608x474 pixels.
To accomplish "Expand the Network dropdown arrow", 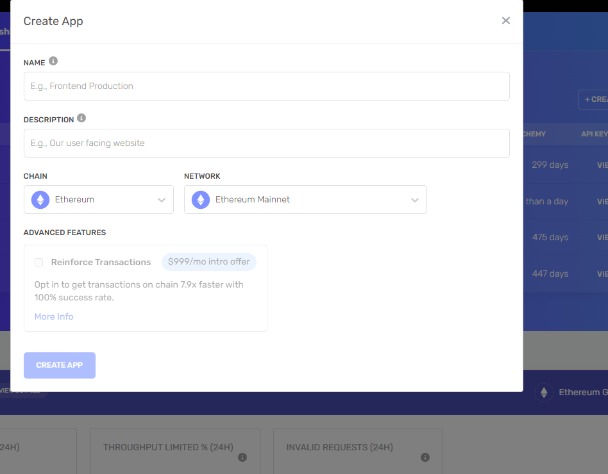I will click(x=415, y=200).
